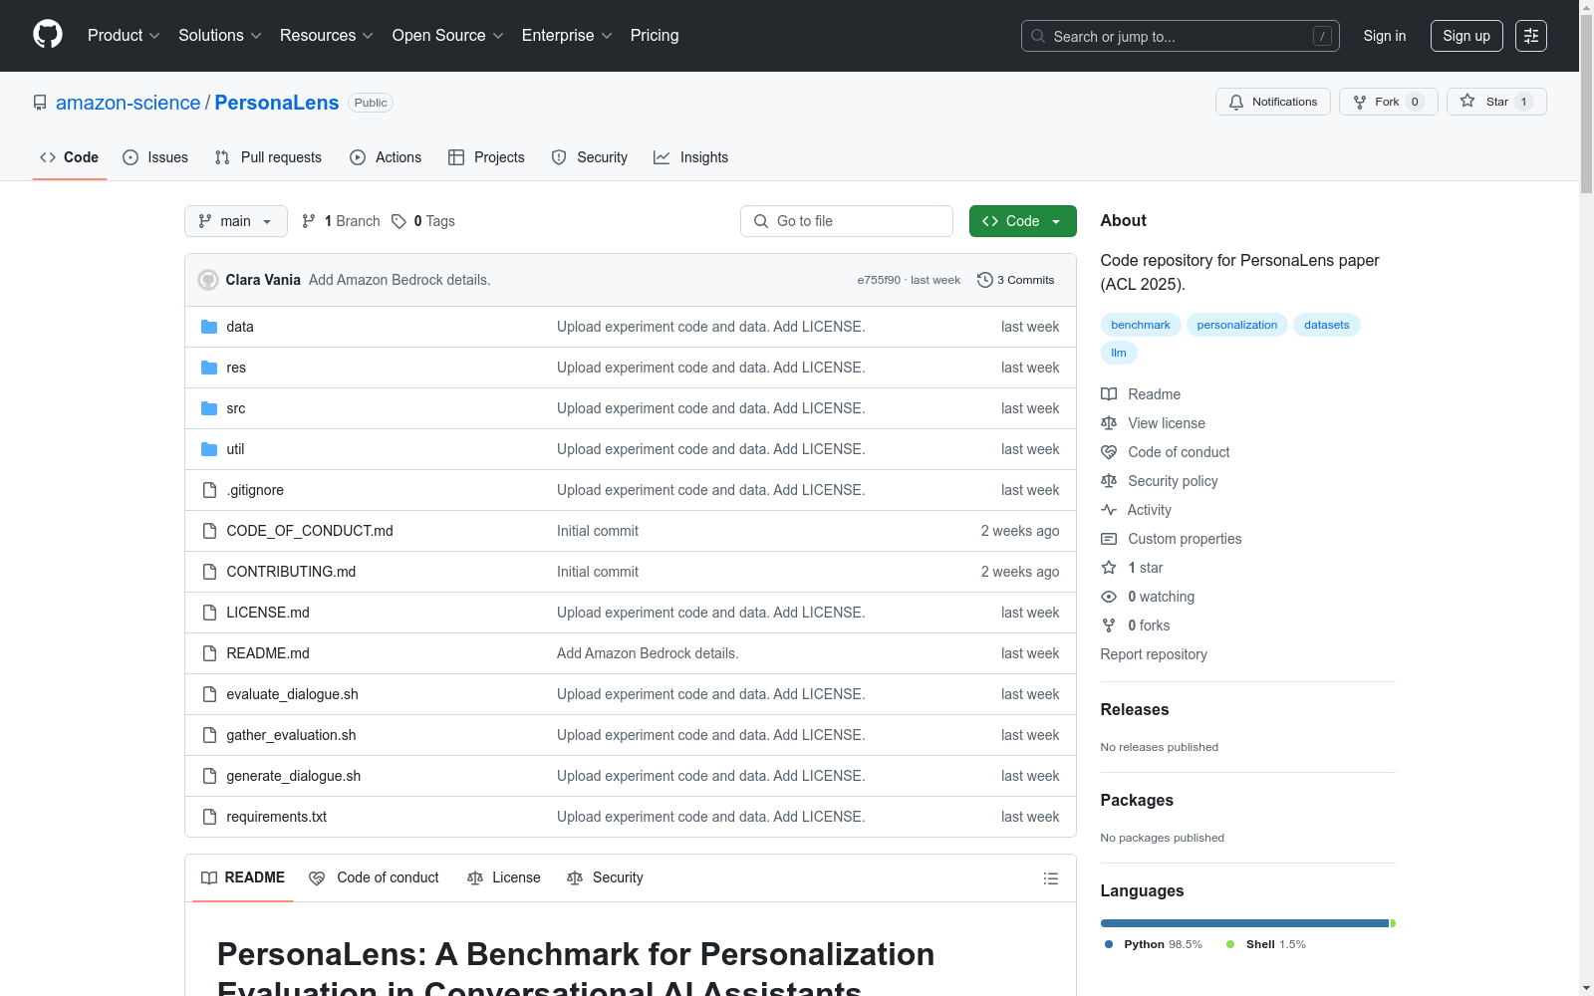Screen dimensions: 1594x996
Task: Switch to License tab in README panel
Action: (504, 877)
